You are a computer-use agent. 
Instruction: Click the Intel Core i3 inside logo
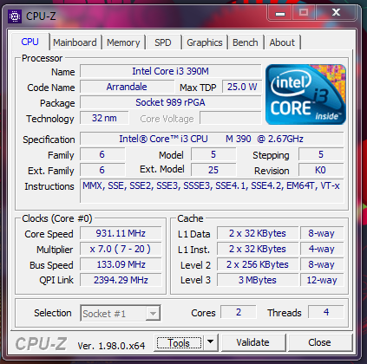pyautogui.click(x=305, y=94)
